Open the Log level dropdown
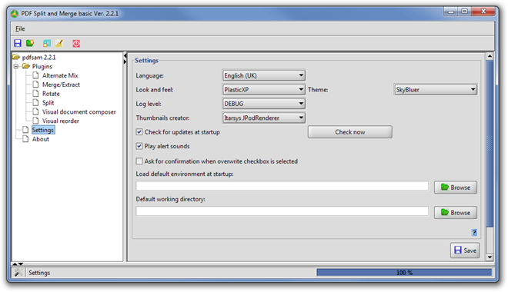The width and height of the screenshot is (508, 292). pos(264,104)
